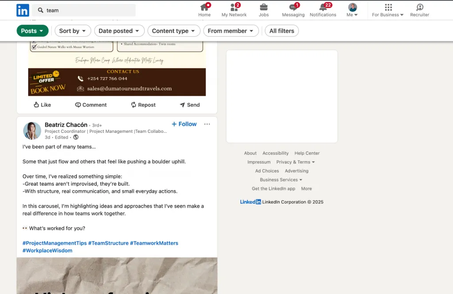Image resolution: width=453 pixels, height=294 pixels.
Task: Open hashtag #TeamworkMatters
Action: (154, 243)
